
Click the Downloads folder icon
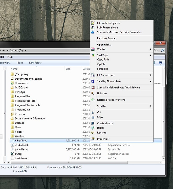pos(12,83)
